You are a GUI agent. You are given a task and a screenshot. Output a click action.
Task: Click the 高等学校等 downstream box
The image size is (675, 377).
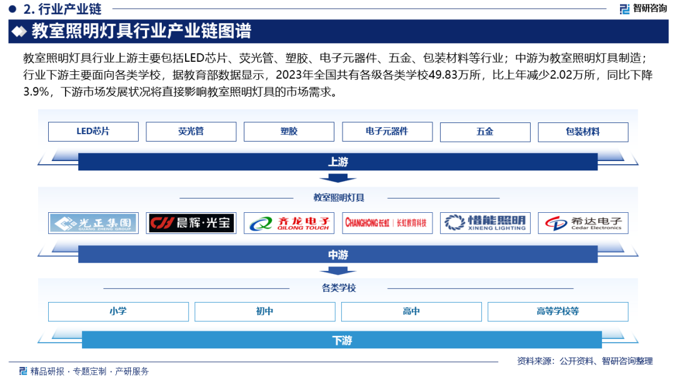pyautogui.click(x=558, y=311)
